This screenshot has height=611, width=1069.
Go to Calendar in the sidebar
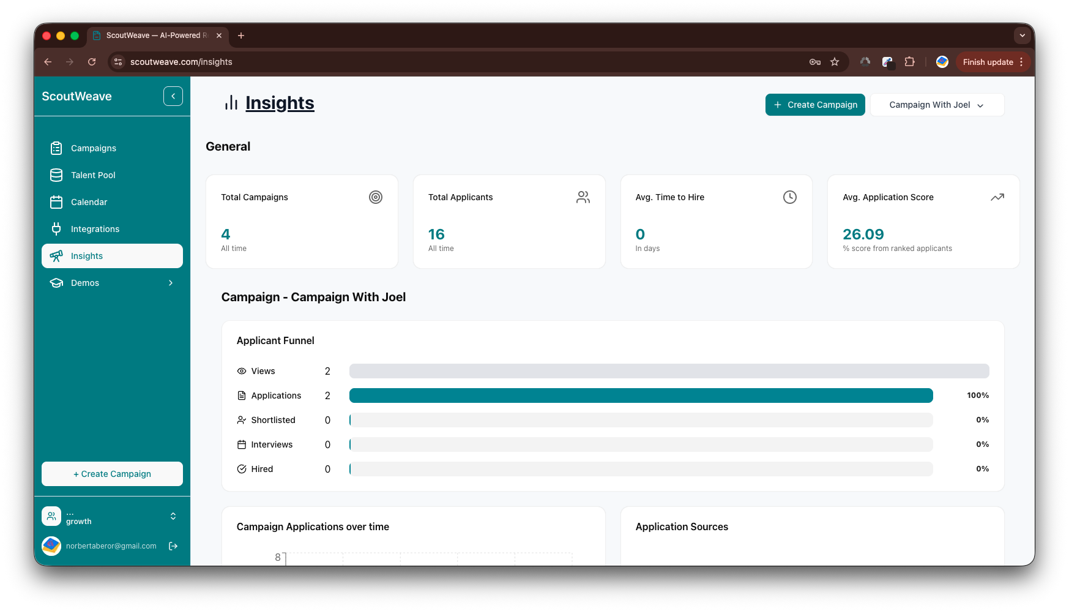(112, 202)
